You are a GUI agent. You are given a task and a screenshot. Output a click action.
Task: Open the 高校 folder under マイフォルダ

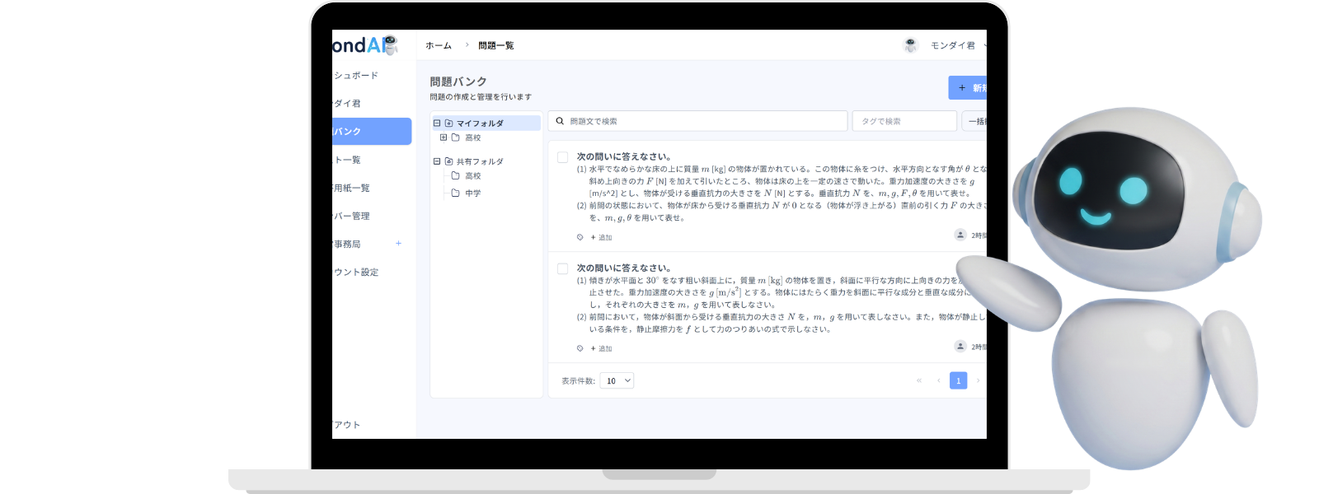(472, 137)
